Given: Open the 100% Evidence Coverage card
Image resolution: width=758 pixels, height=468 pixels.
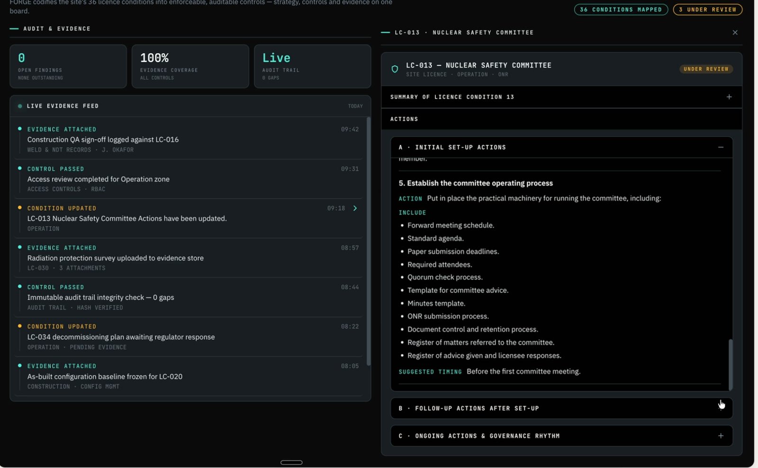Looking at the screenshot, I should coord(190,66).
